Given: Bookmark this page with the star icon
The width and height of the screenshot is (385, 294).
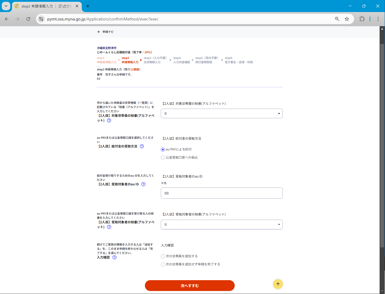Looking at the screenshot, I should coord(347,19).
